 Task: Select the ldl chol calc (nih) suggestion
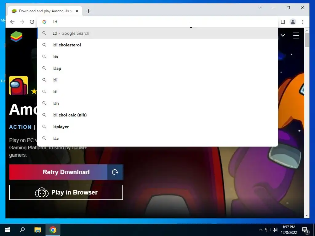157,115
